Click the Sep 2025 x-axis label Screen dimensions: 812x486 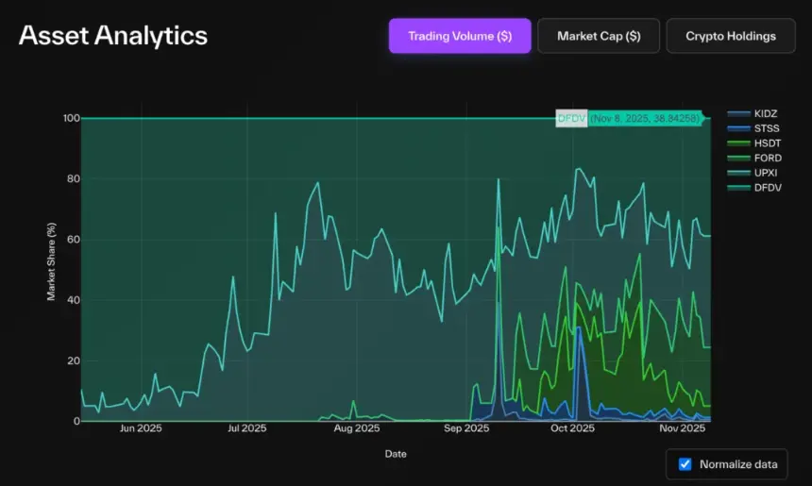[465, 428]
